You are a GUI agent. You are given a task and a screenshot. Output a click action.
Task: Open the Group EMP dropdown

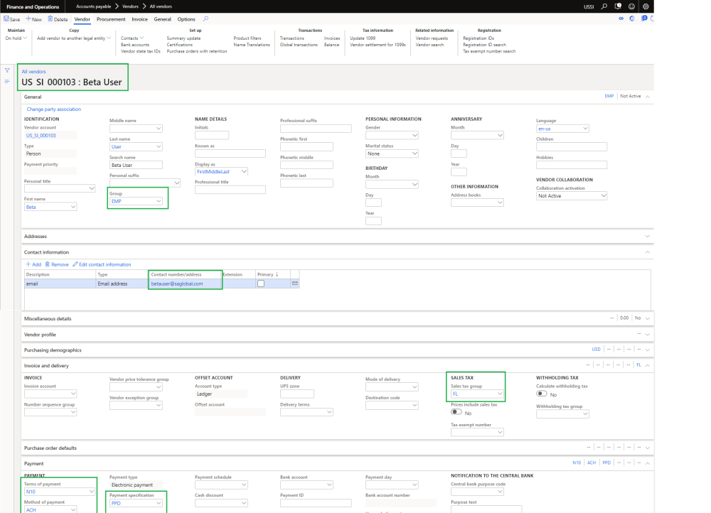(159, 201)
